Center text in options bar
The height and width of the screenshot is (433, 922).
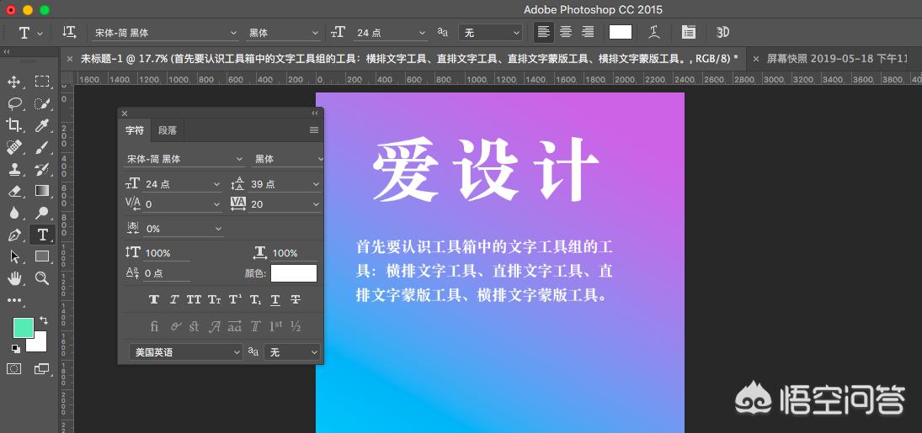(x=566, y=32)
